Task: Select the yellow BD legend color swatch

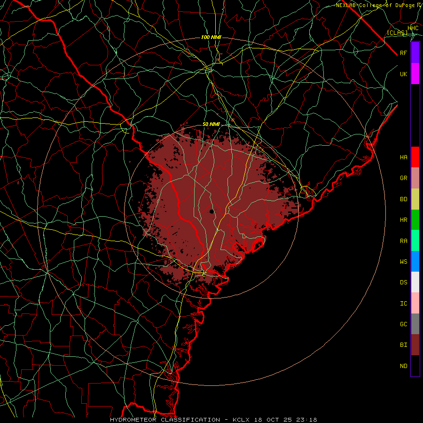Action: coord(415,199)
